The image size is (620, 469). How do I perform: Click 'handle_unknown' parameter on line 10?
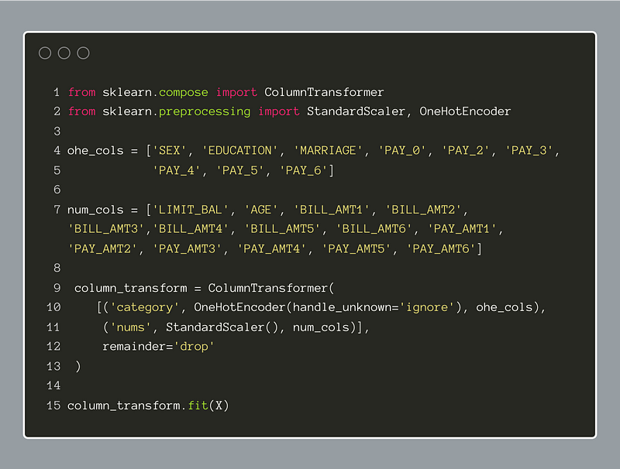tap(342, 307)
